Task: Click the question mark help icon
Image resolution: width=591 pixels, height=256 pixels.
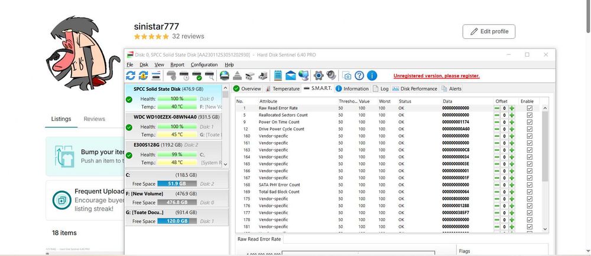Action: [x=359, y=76]
